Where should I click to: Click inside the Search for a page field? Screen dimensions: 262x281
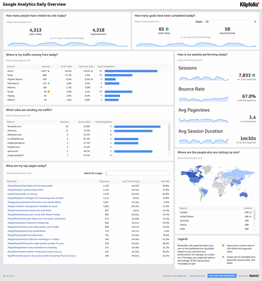137,173
